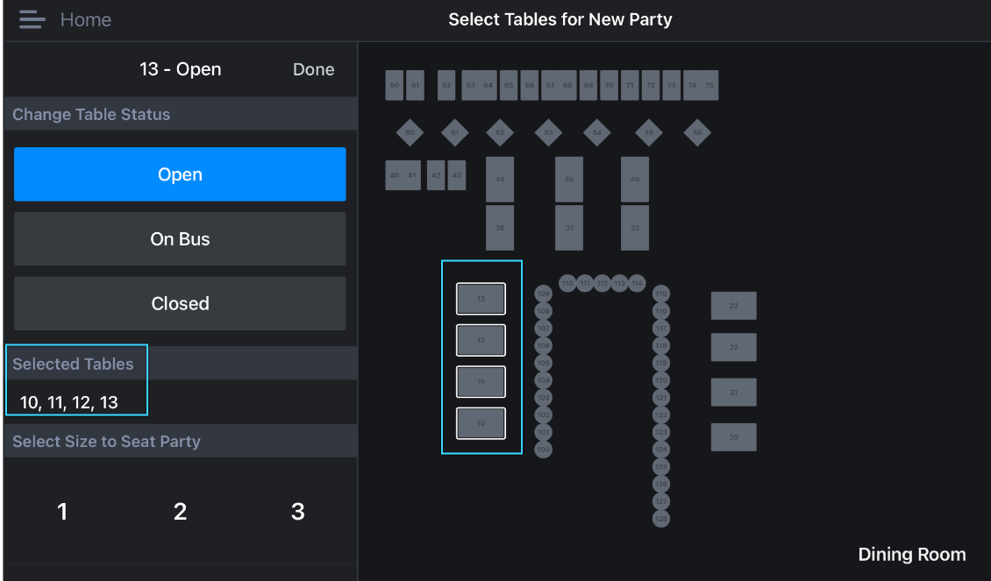Go to Home screen
Screen dimensions: 991x581
pos(85,19)
